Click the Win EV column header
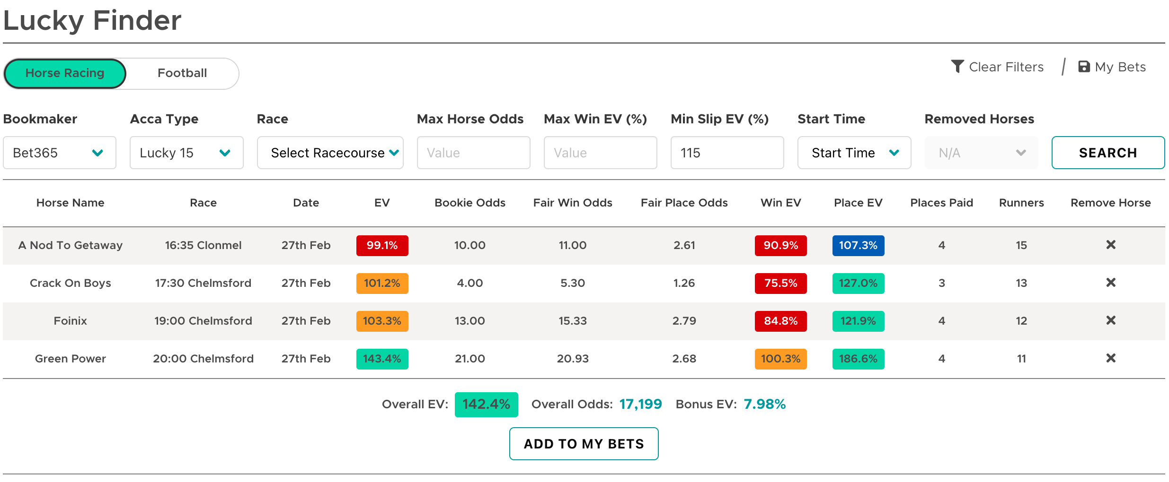 pyautogui.click(x=781, y=203)
